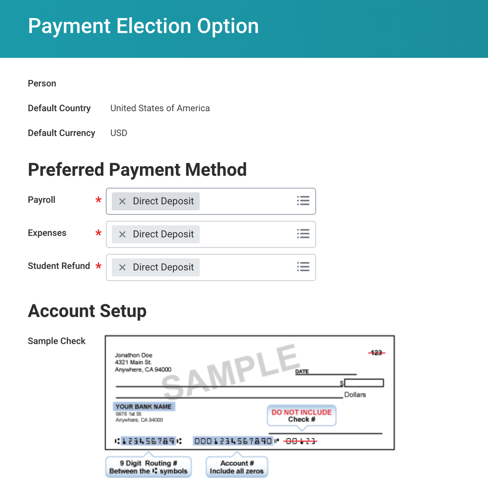This screenshot has height=495, width=488.
Task: Open the Payroll payment method prompt list
Action: point(303,201)
